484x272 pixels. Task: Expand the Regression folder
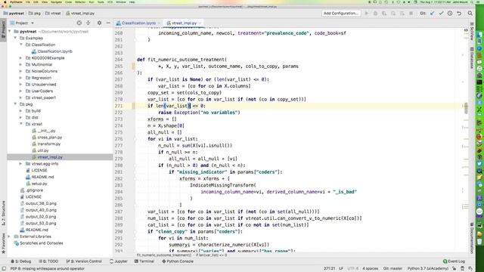tap(21, 78)
